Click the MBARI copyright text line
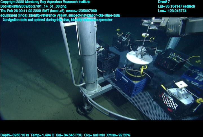 pyautogui.click(x=45, y=2)
